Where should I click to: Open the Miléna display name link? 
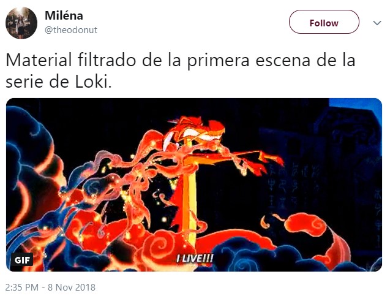click(x=64, y=15)
